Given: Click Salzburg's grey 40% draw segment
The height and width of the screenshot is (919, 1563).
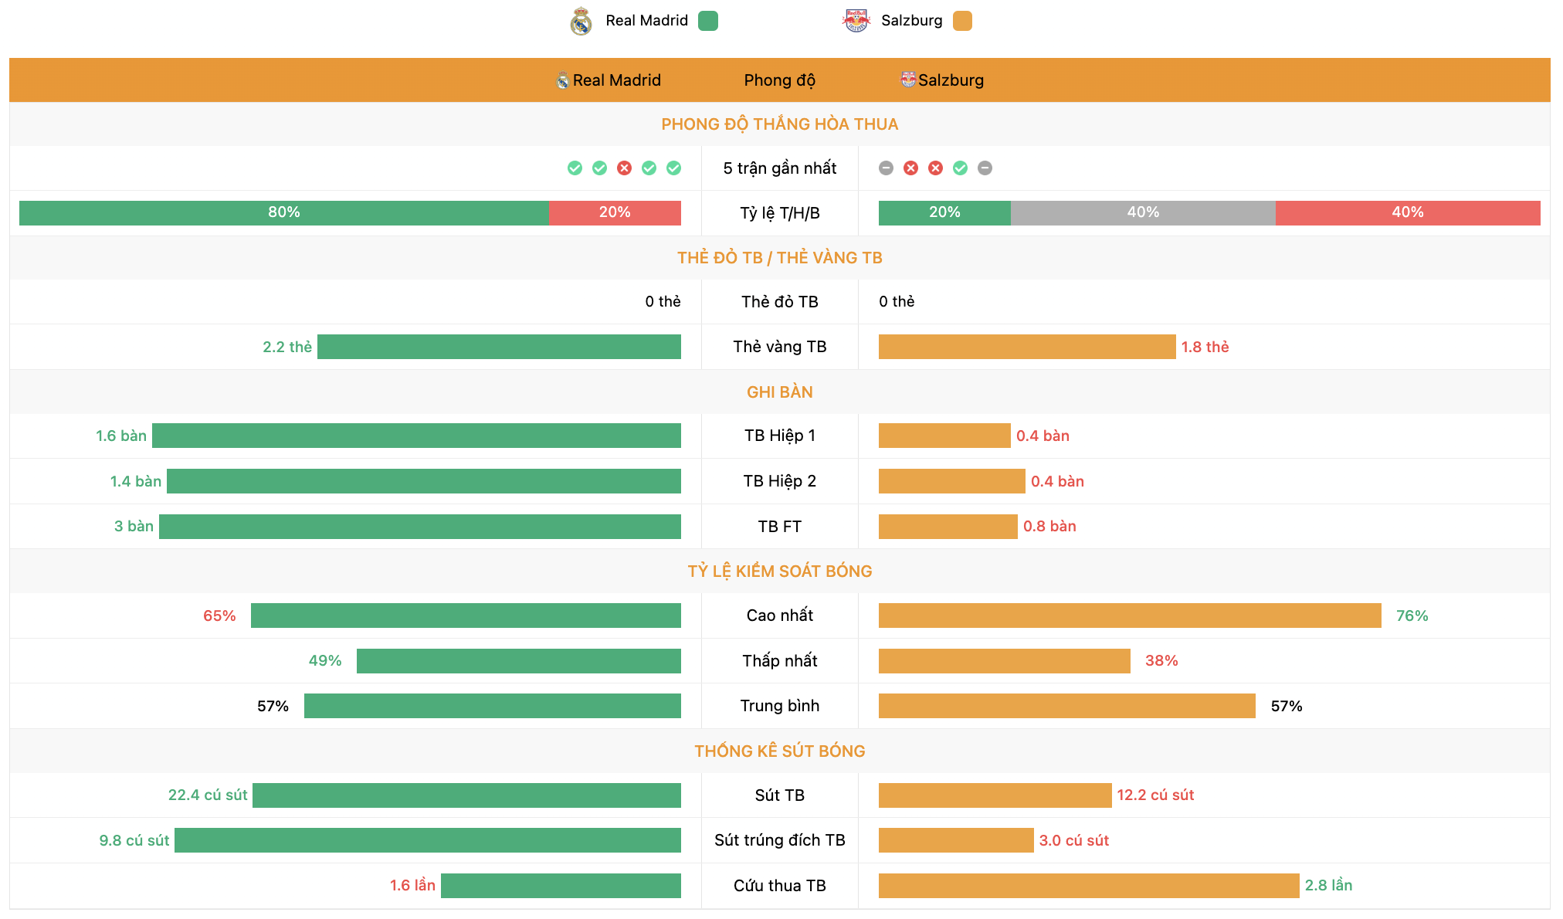Looking at the screenshot, I should 1143,213.
